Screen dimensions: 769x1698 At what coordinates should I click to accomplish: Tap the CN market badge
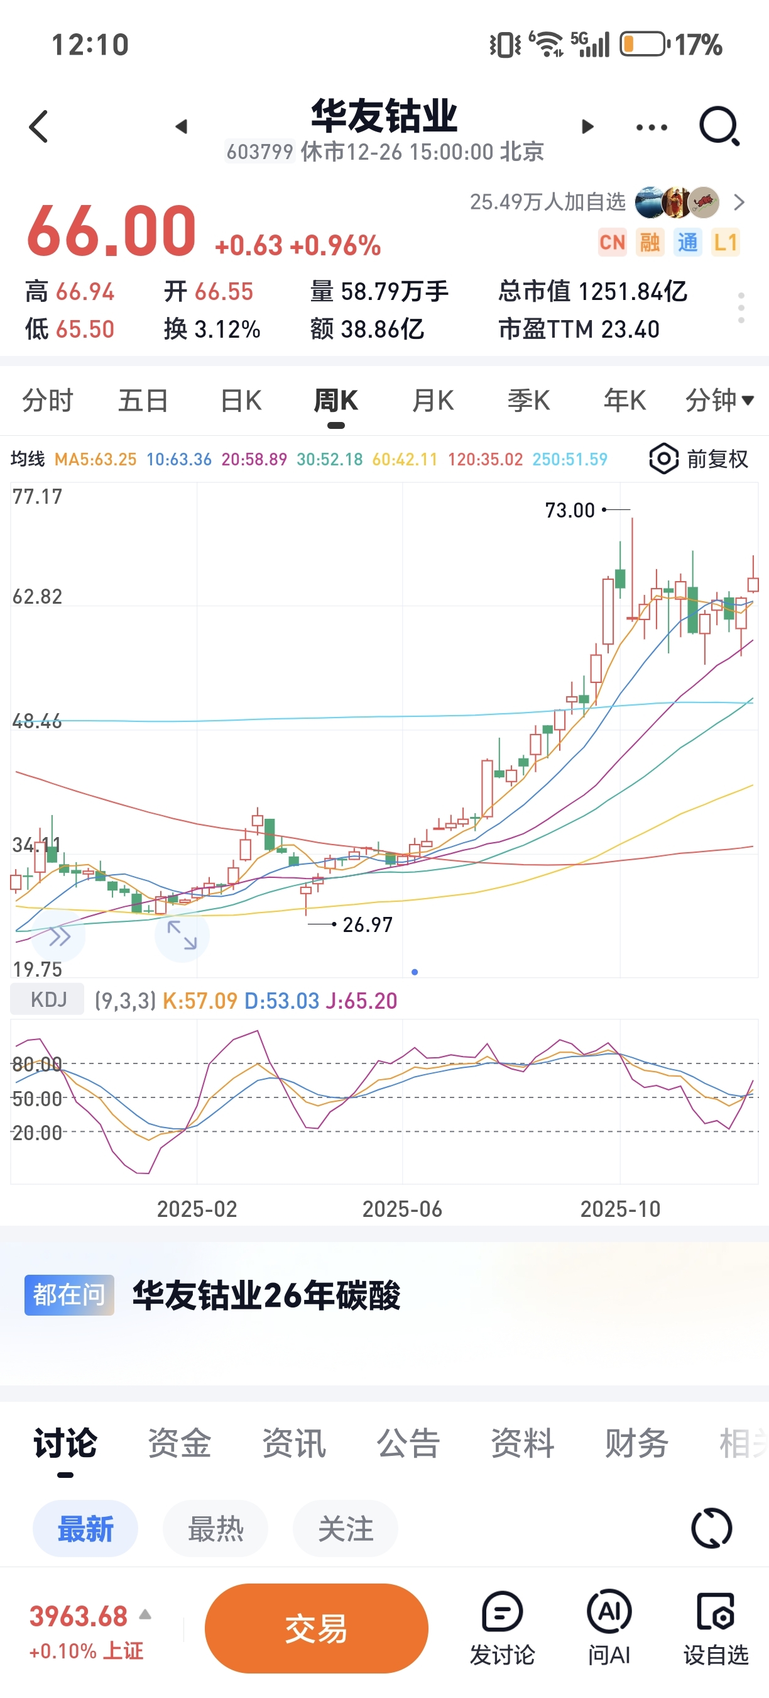pos(613,243)
